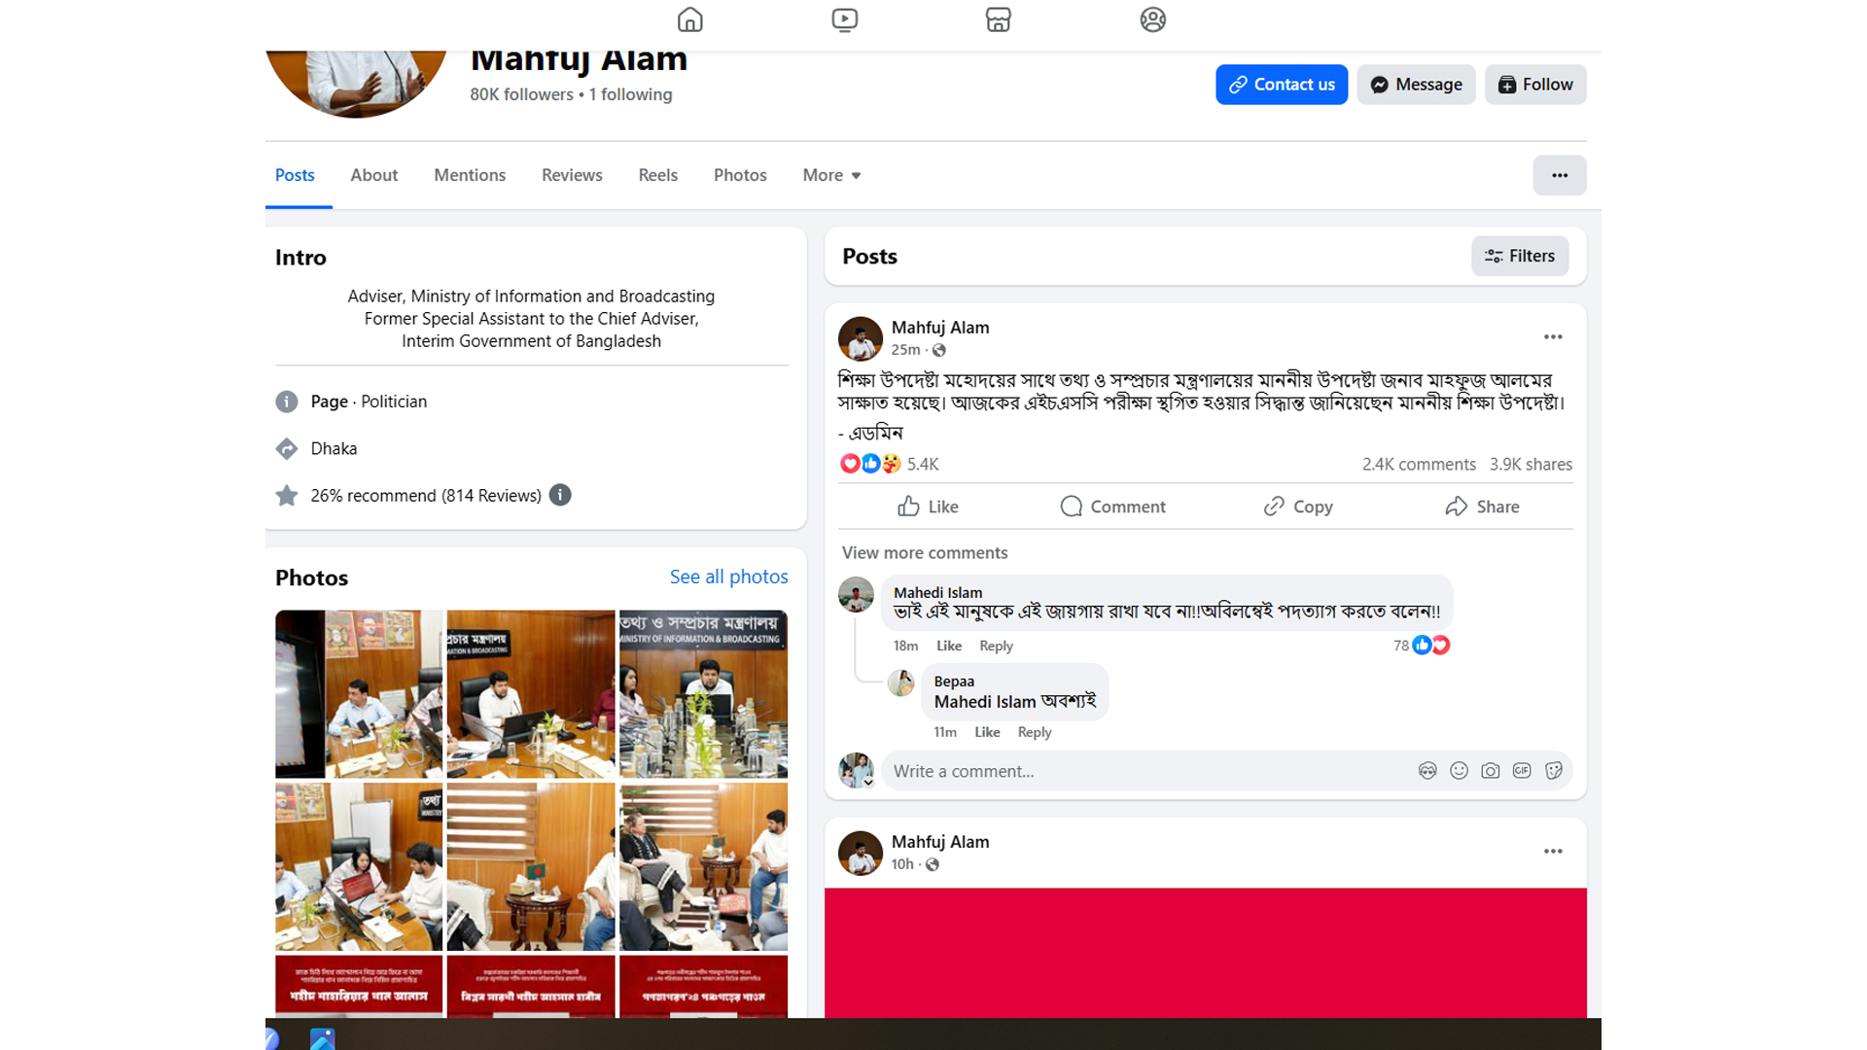Click the Page info icon in Intro
1867x1050 pixels.
pyautogui.click(x=286, y=402)
